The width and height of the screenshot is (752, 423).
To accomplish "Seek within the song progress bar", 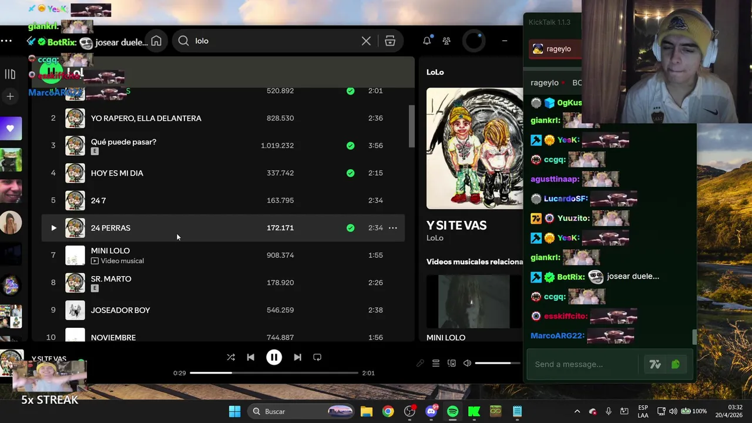I will pos(274,373).
